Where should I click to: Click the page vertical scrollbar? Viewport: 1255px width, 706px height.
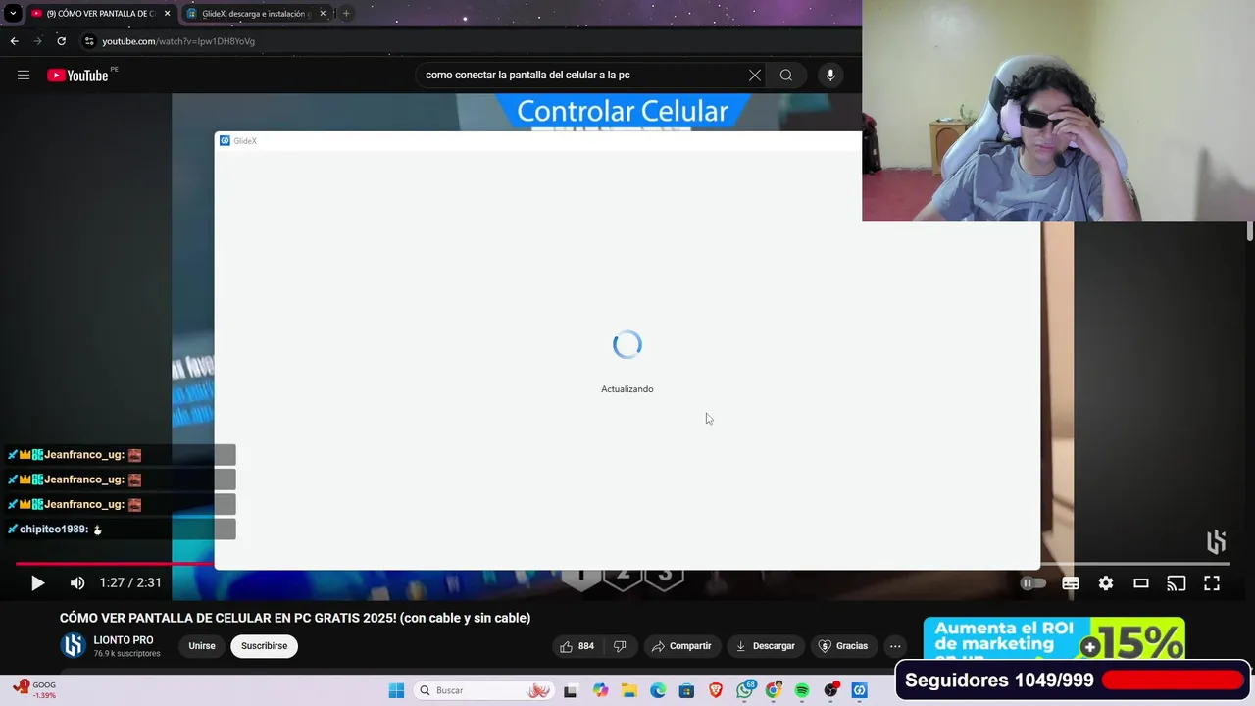pos(1249,231)
